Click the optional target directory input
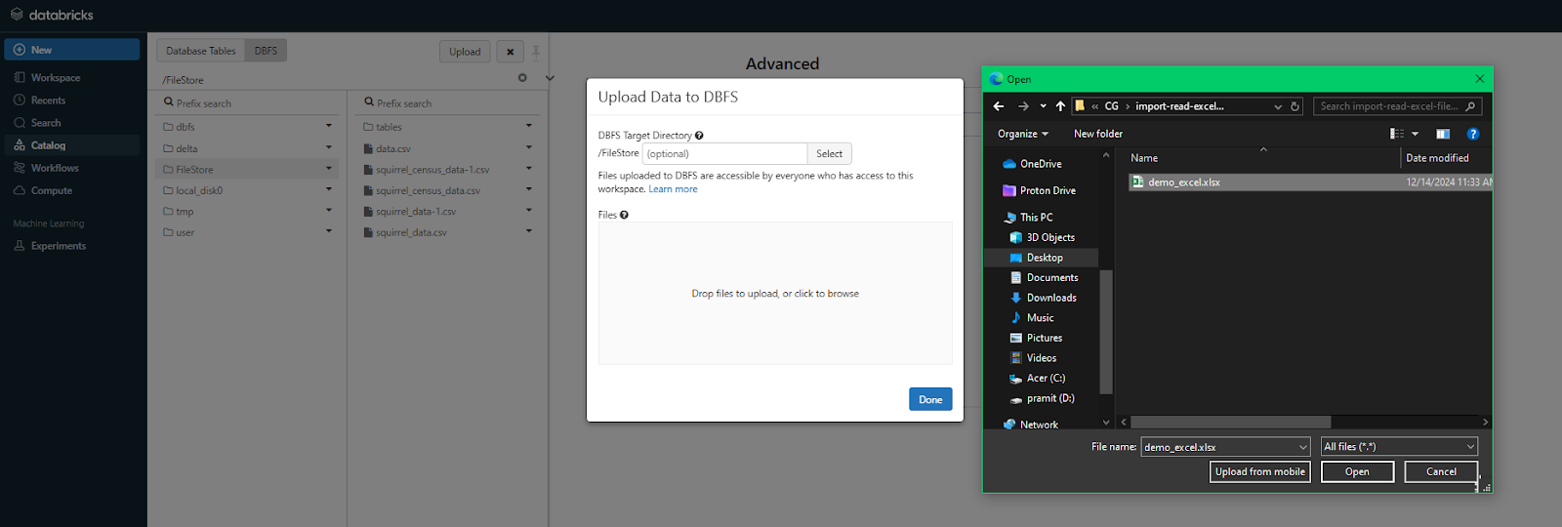 pos(724,153)
